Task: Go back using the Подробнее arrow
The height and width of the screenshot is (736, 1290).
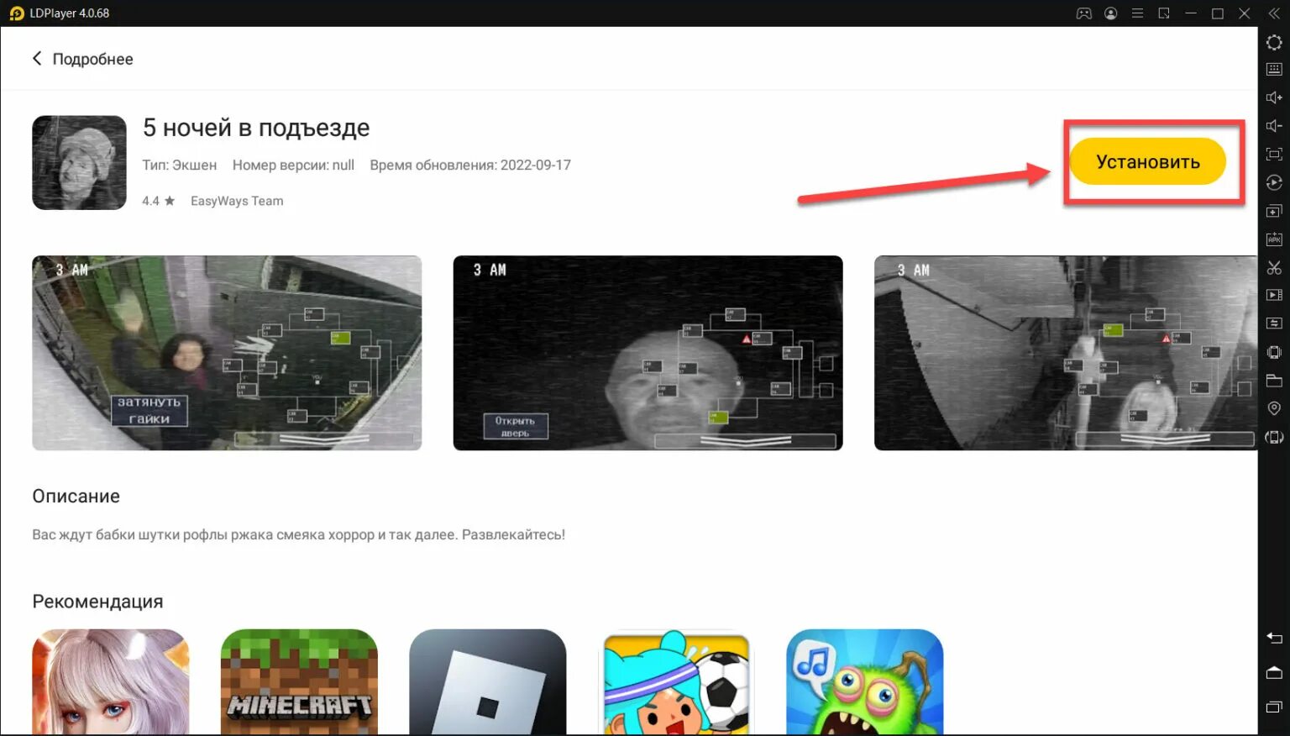Action: (x=37, y=58)
